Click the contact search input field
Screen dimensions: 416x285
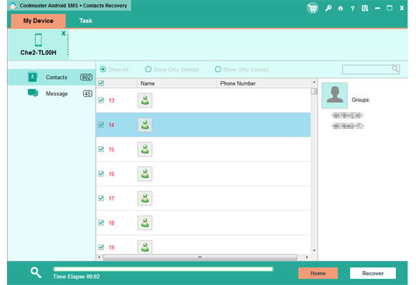click(x=366, y=69)
